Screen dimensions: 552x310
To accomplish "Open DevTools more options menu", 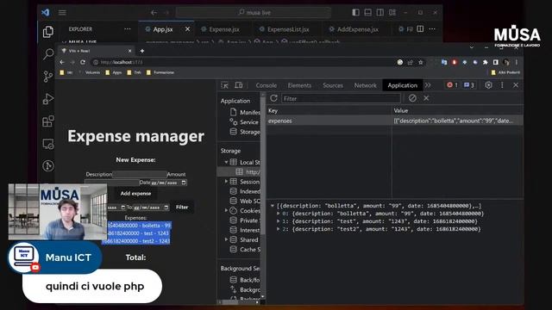I will click(502, 85).
